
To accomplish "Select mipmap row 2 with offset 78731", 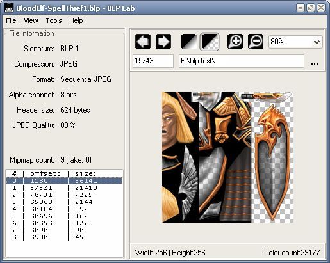I will click(x=64, y=195).
